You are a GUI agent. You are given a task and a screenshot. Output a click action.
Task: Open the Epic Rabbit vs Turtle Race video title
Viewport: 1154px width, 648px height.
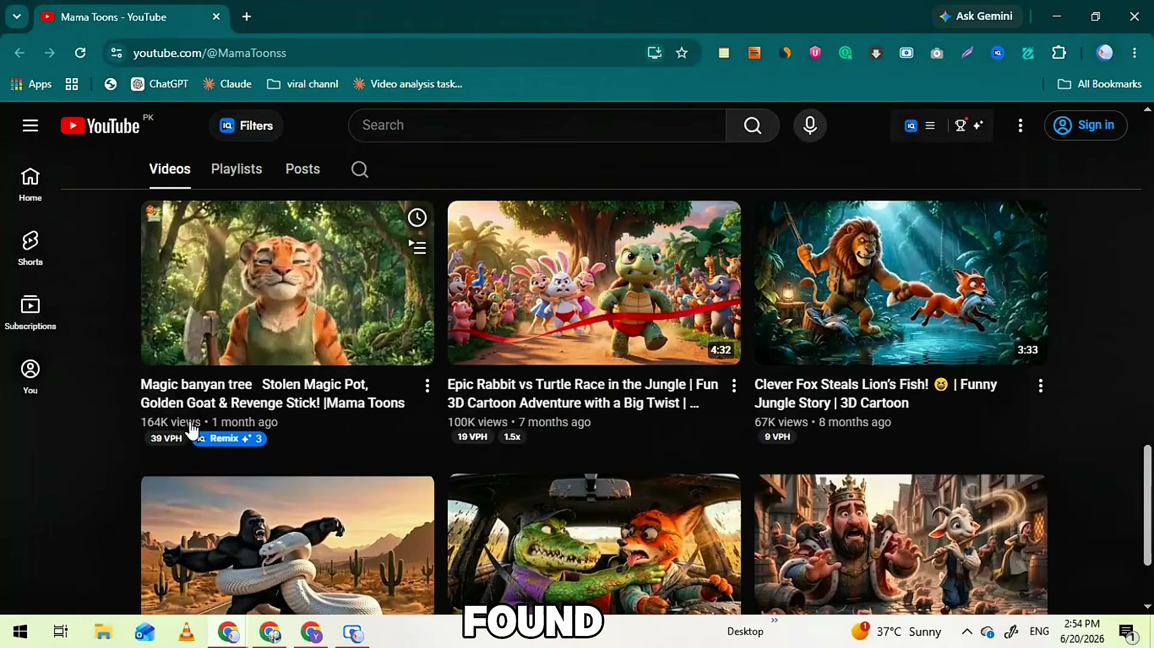click(x=583, y=394)
